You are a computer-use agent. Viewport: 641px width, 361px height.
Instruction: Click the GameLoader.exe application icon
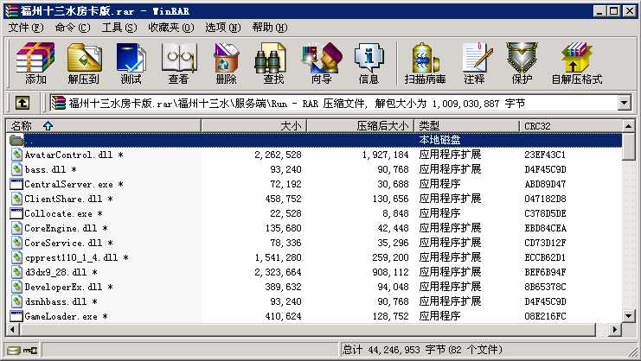point(16,316)
